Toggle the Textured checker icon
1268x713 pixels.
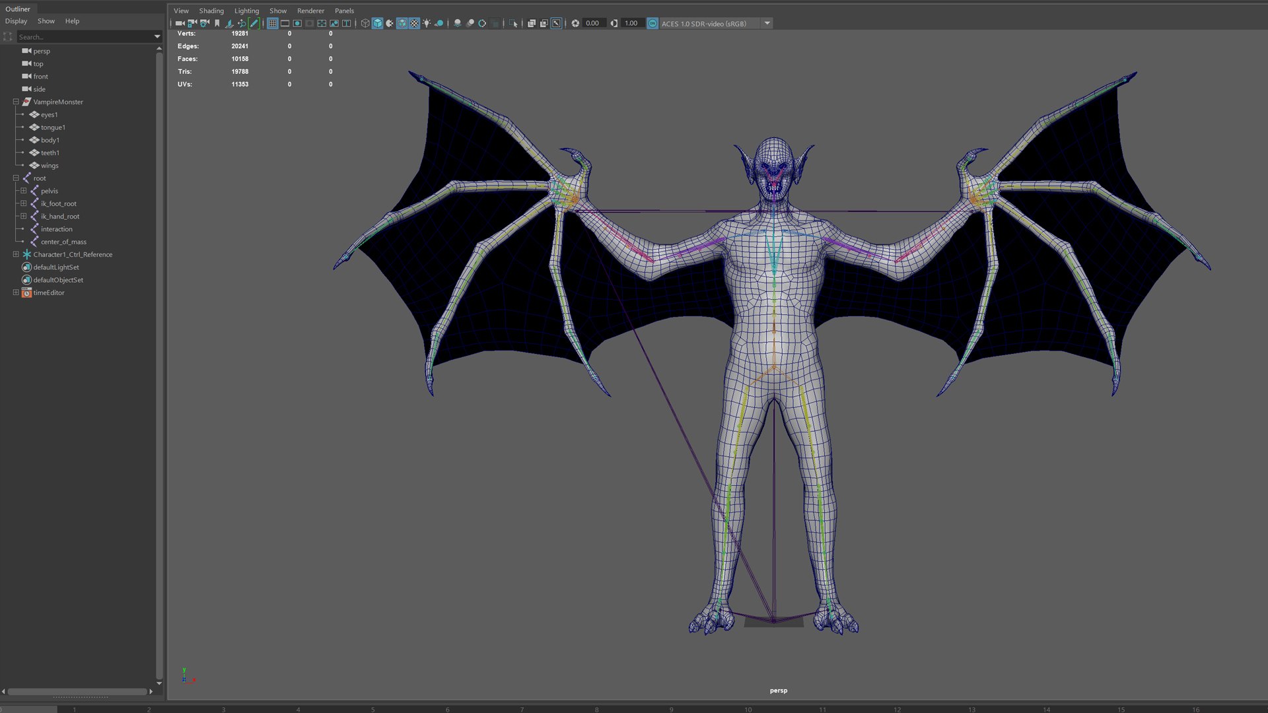coord(414,23)
